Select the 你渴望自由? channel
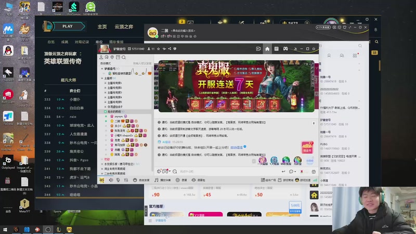This screenshot has width=416, height=234. point(115,107)
